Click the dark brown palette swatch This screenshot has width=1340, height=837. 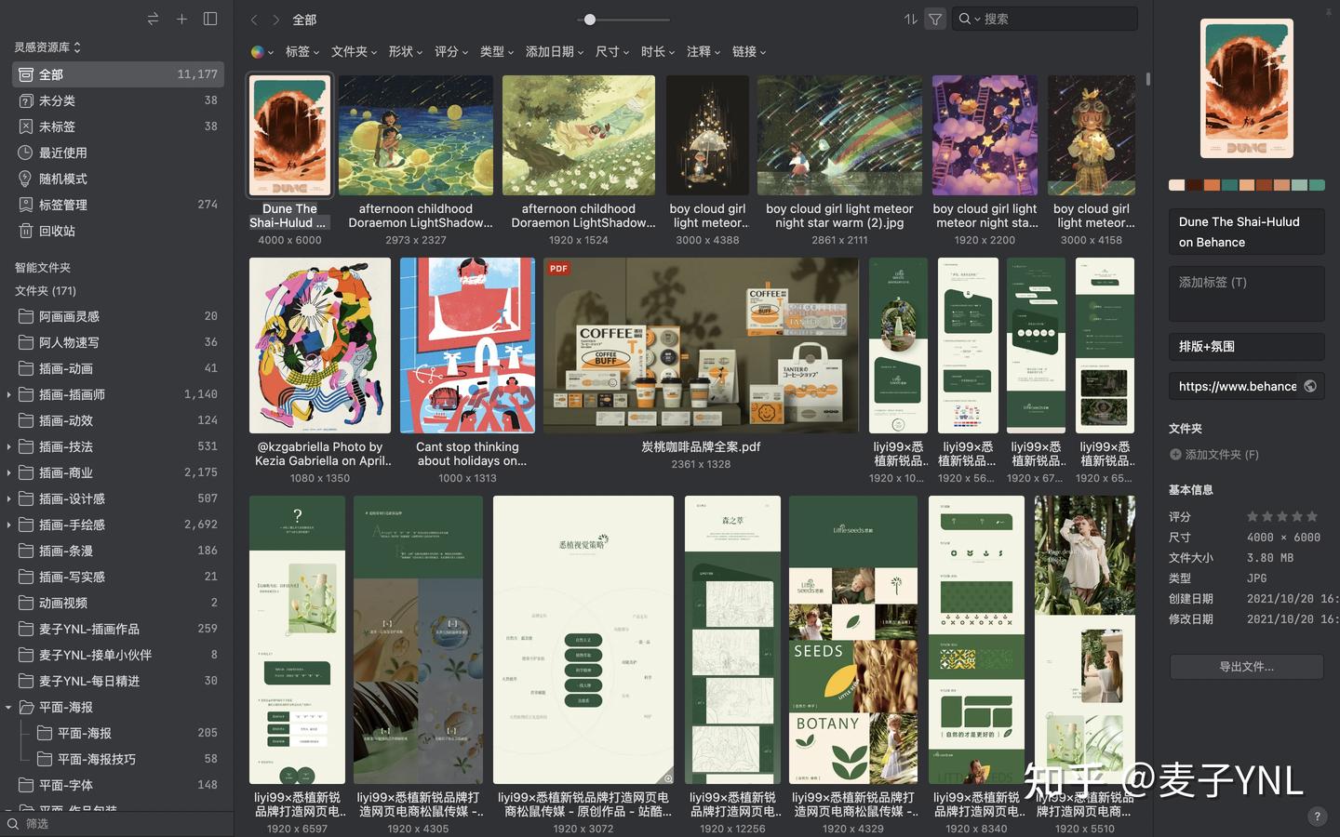point(1194,185)
